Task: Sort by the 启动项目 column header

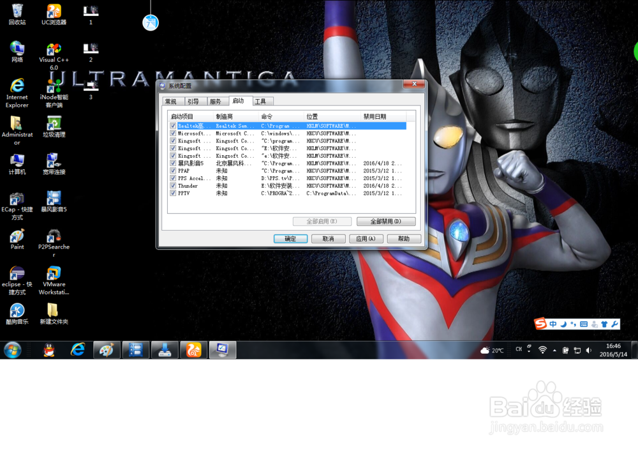Action: point(190,116)
